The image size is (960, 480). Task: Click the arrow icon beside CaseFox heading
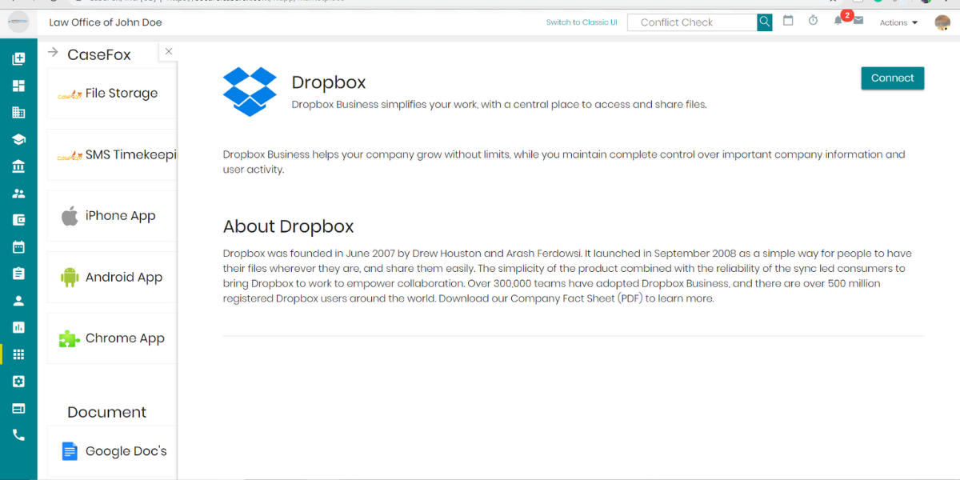click(x=54, y=52)
